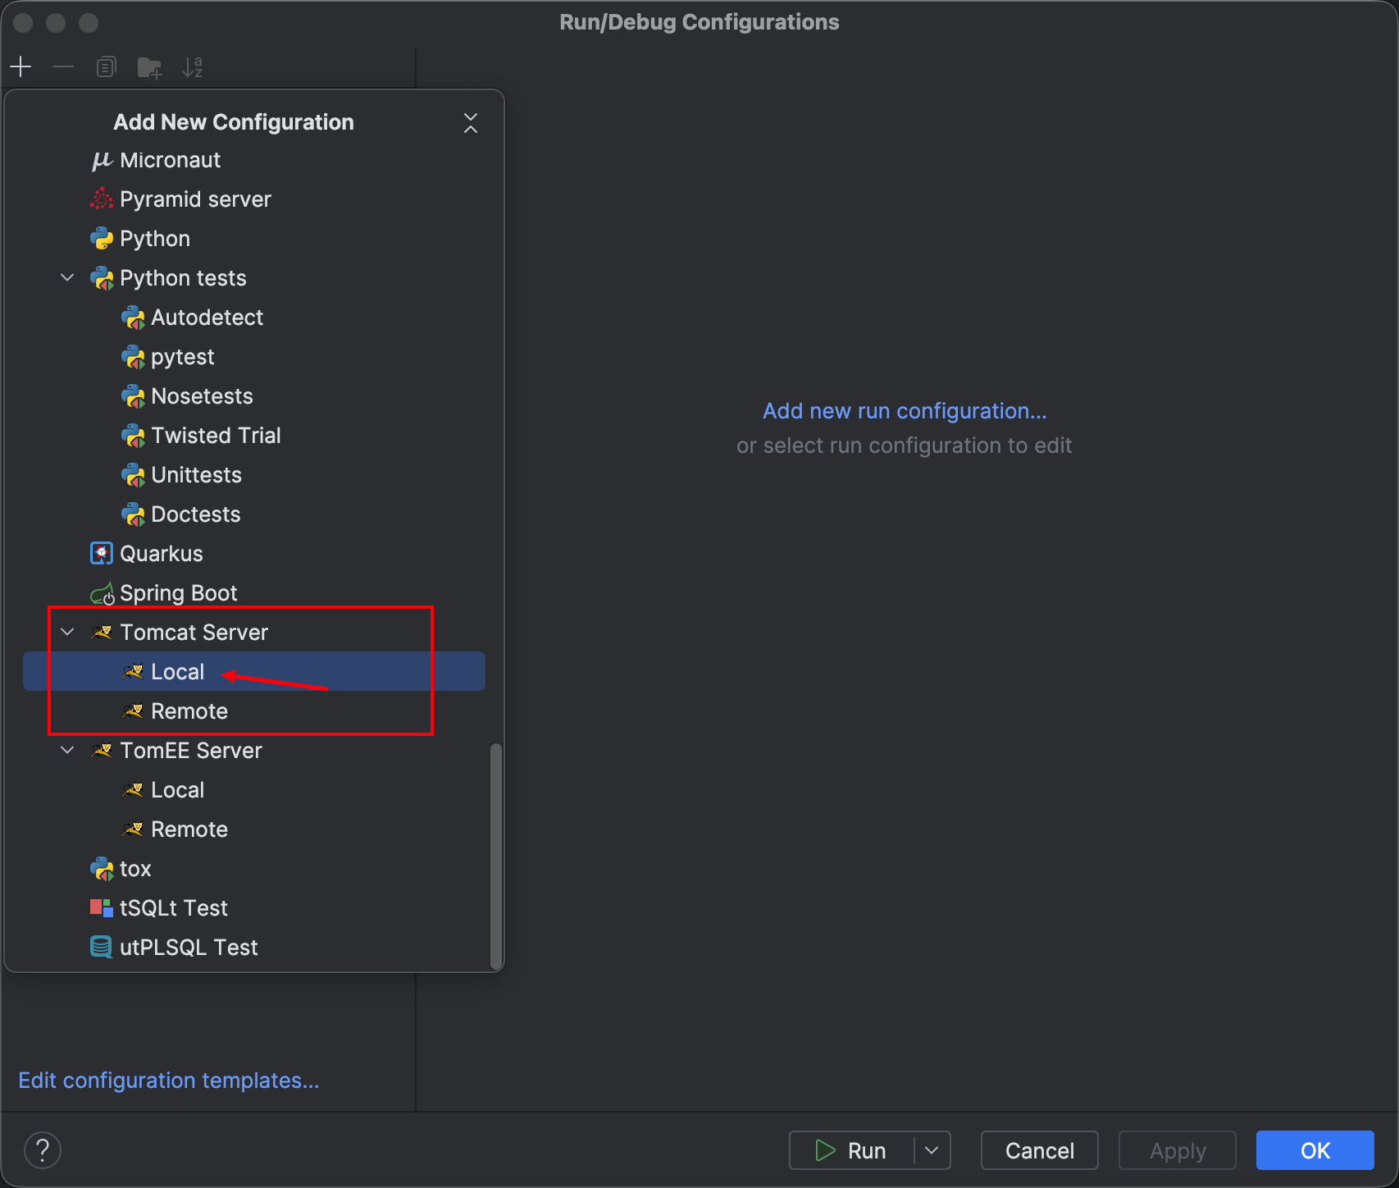Click the TomEE Server icon

[x=102, y=751]
